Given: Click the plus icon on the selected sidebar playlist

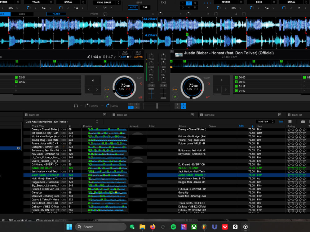Looking at the screenshot, I should tap(18, 148).
